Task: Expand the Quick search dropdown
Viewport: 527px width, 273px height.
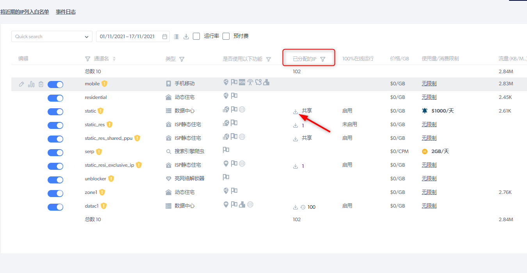Action: pos(86,37)
